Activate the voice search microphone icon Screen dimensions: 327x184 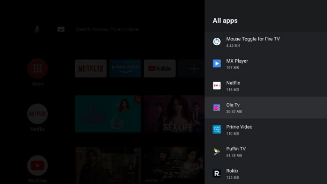click(x=37, y=29)
